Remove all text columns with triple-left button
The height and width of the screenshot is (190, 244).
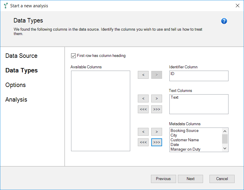tap(143, 109)
